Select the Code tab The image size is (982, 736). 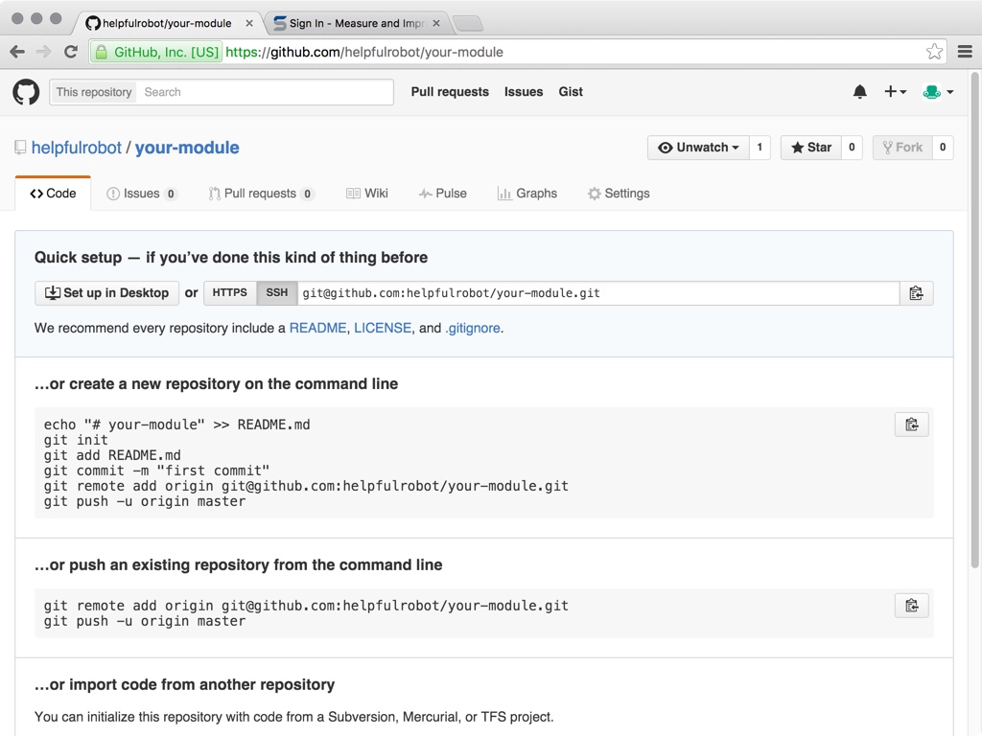[54, 194]
